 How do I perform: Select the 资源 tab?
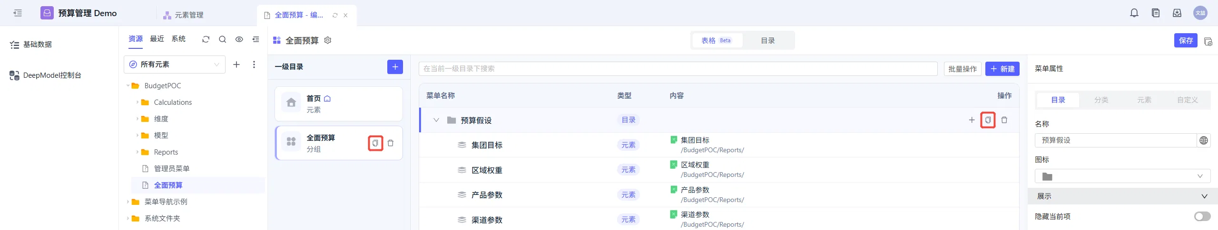[136, 39]
